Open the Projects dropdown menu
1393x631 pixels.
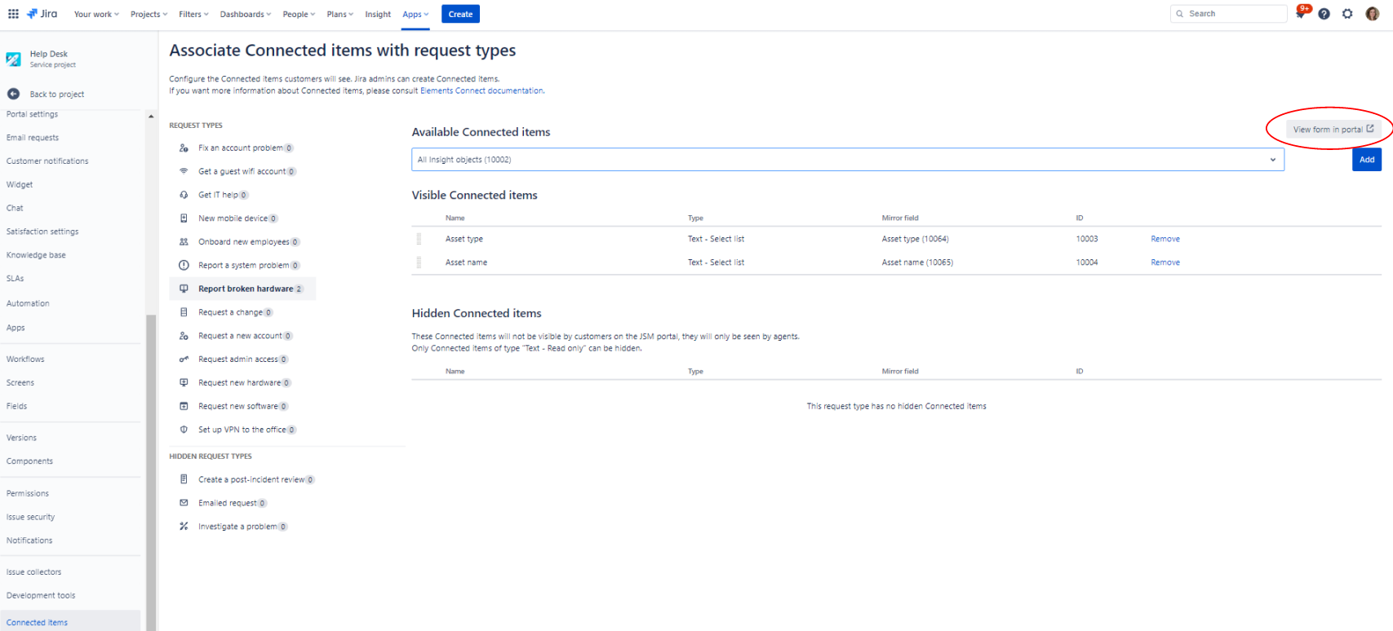coord(149,14)
